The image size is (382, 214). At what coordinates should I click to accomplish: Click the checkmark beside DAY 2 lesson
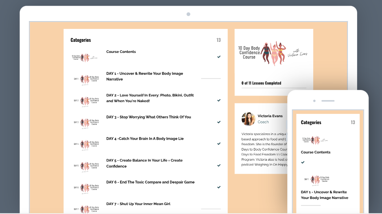(x=219, y=100)
